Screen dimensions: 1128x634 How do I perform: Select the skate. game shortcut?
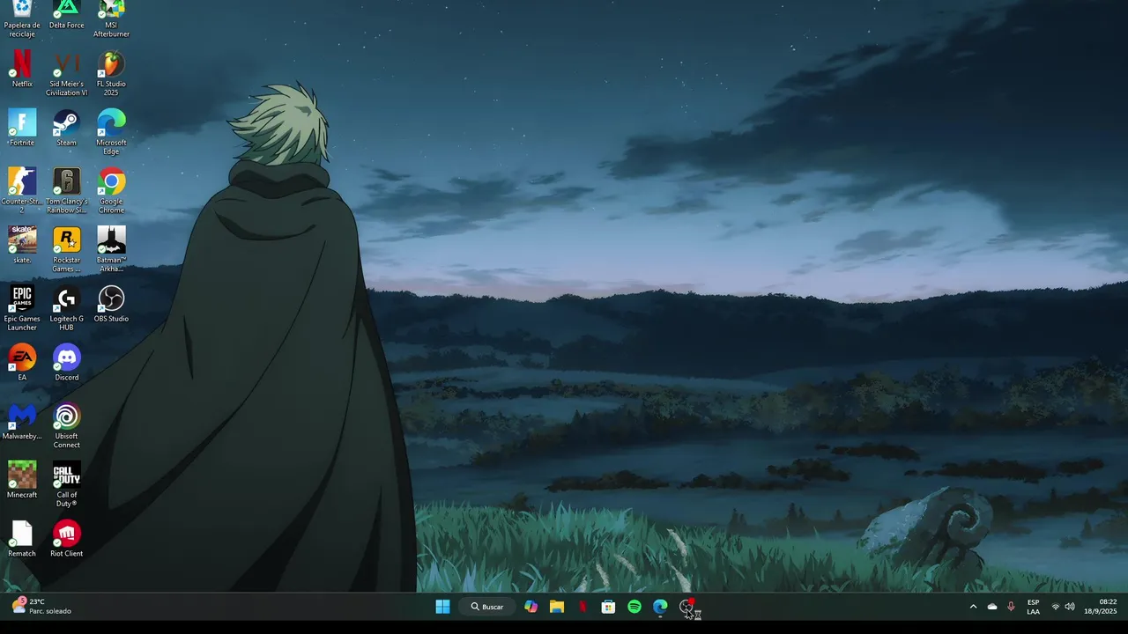(22, 246)
